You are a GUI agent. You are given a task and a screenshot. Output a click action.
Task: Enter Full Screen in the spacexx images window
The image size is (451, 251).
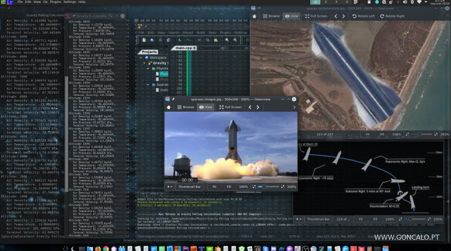coord(231,107)
